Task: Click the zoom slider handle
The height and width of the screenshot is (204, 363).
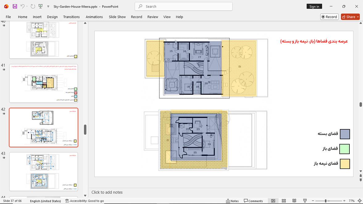Action: pyautogui.click(x=325, y=201)
